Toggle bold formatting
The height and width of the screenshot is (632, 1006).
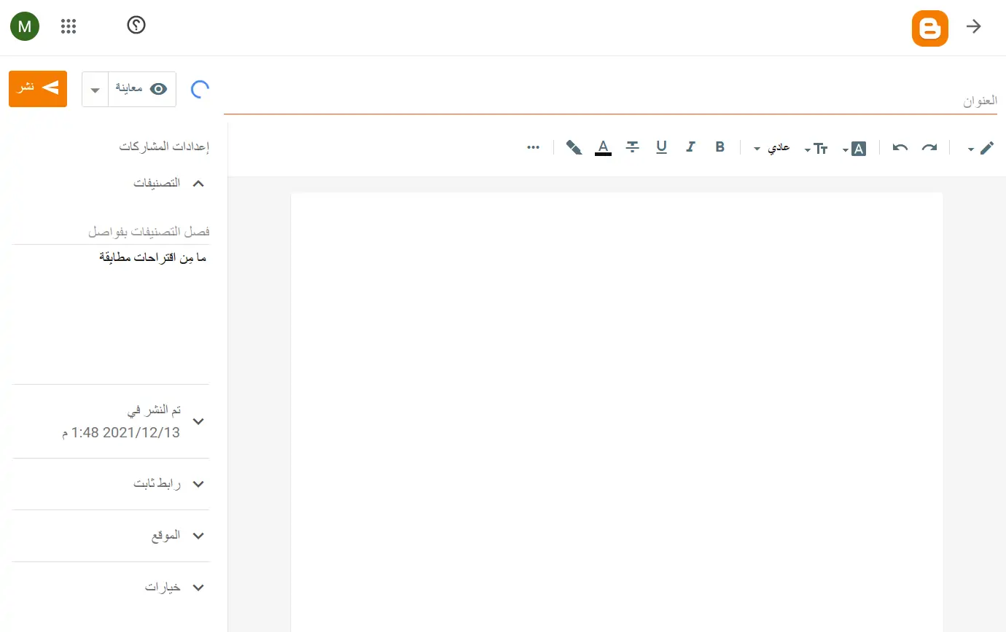720,147
